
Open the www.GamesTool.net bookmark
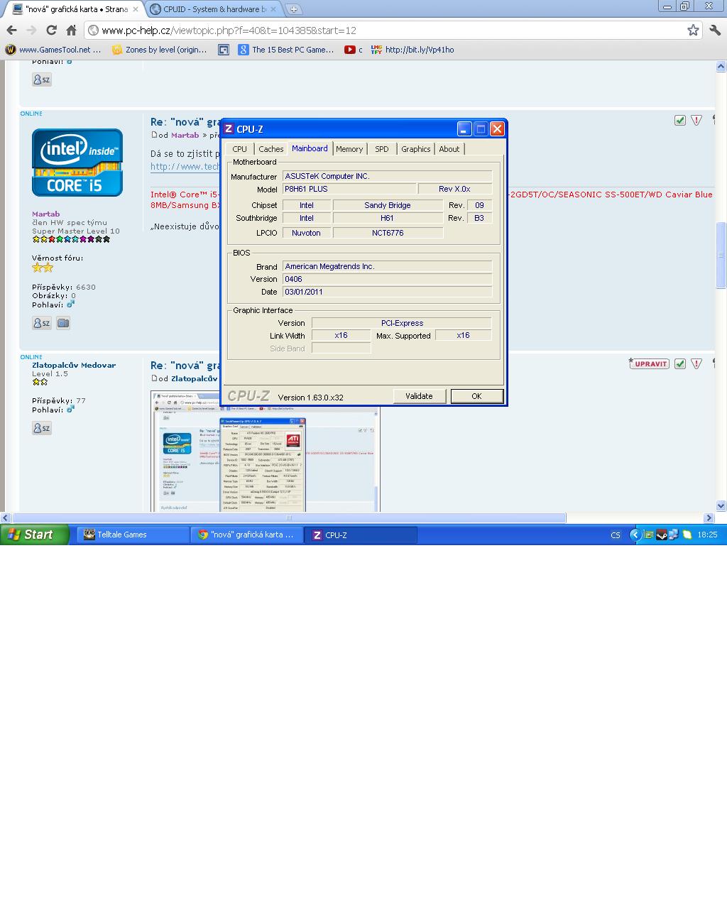53,50
